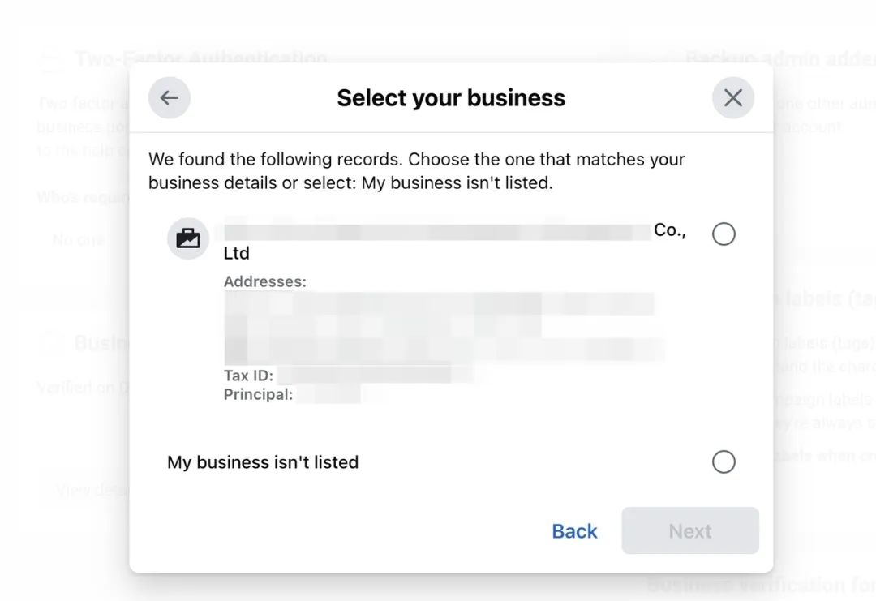This screenshot has width=876, height=601.
Task: Click the Tax ID label
Action: 249,376
